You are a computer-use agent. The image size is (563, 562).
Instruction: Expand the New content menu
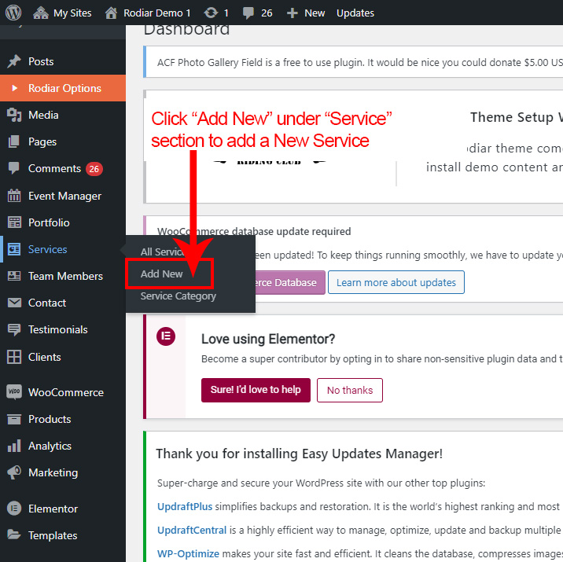click(305, 13)
